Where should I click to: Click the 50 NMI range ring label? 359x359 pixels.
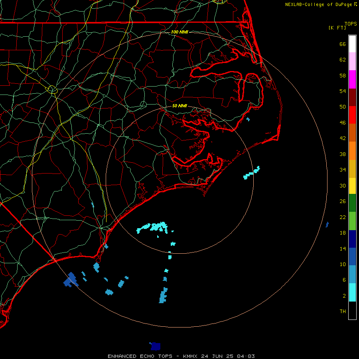point(179,106)
